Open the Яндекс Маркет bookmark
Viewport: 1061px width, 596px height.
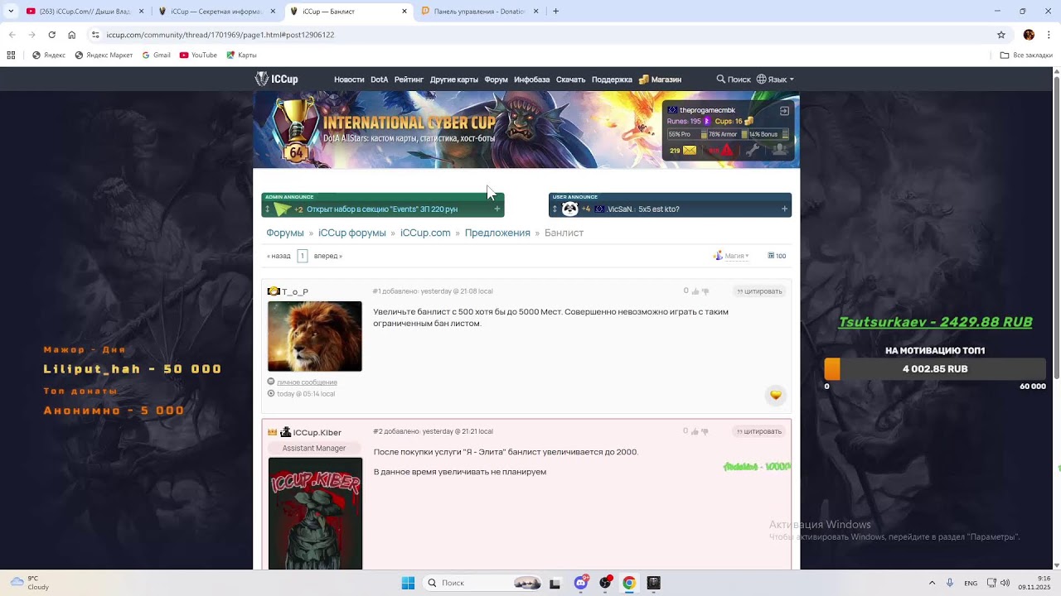[104, 55]
